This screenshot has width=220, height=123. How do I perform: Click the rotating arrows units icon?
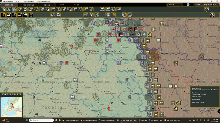coord(47,9)
